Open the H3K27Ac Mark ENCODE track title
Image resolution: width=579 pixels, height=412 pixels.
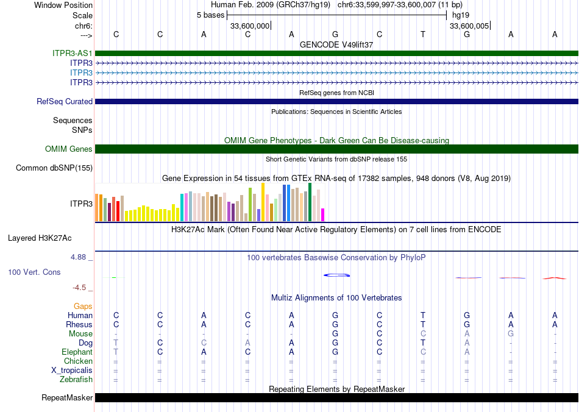click(x=336, y=230)
